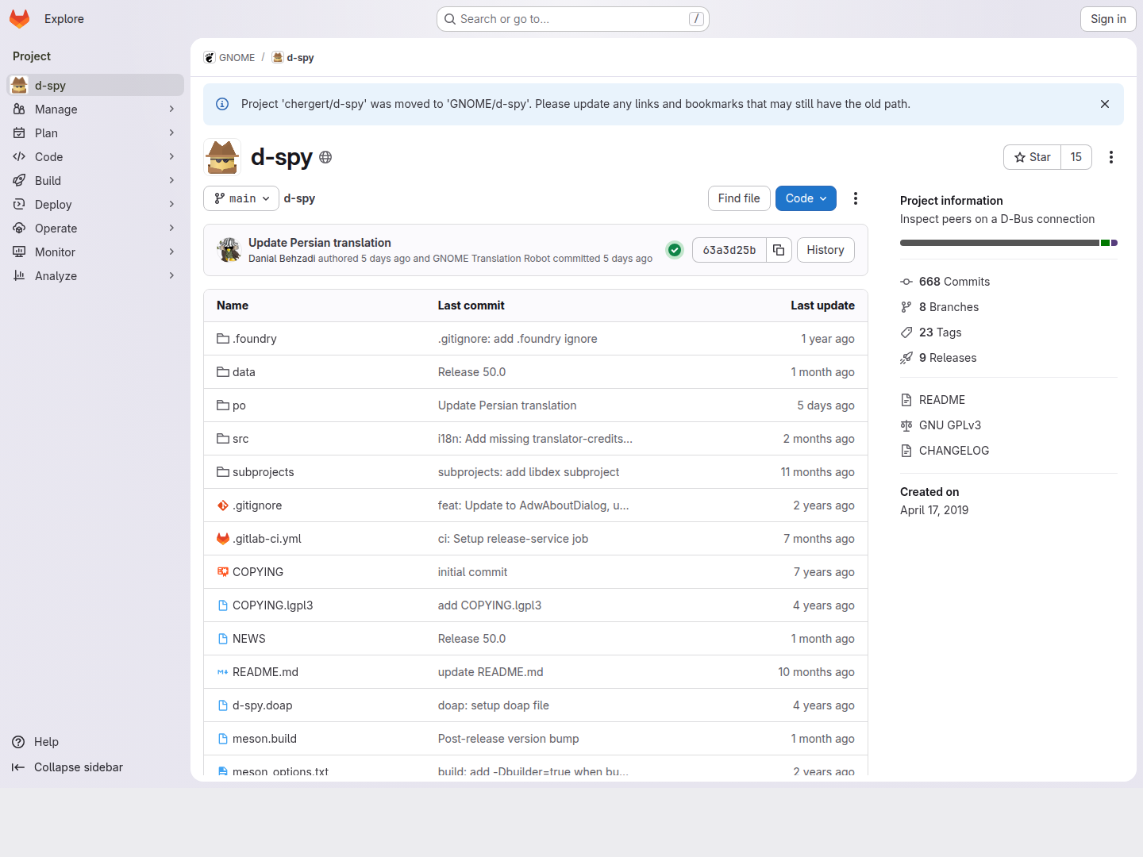Click the .foundry folder icon
Image resolution: width=1143 pixels, height=857 pixels.
coord(223,339)
